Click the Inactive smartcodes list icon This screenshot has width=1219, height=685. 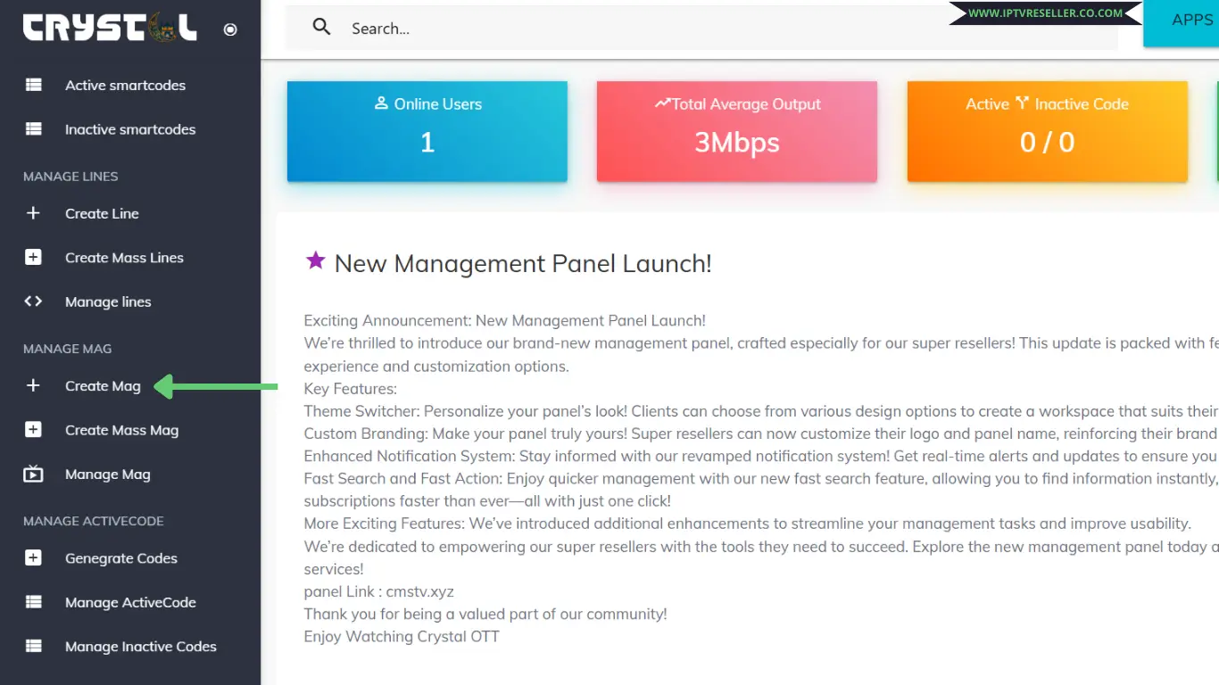click(x=33, y=129)
